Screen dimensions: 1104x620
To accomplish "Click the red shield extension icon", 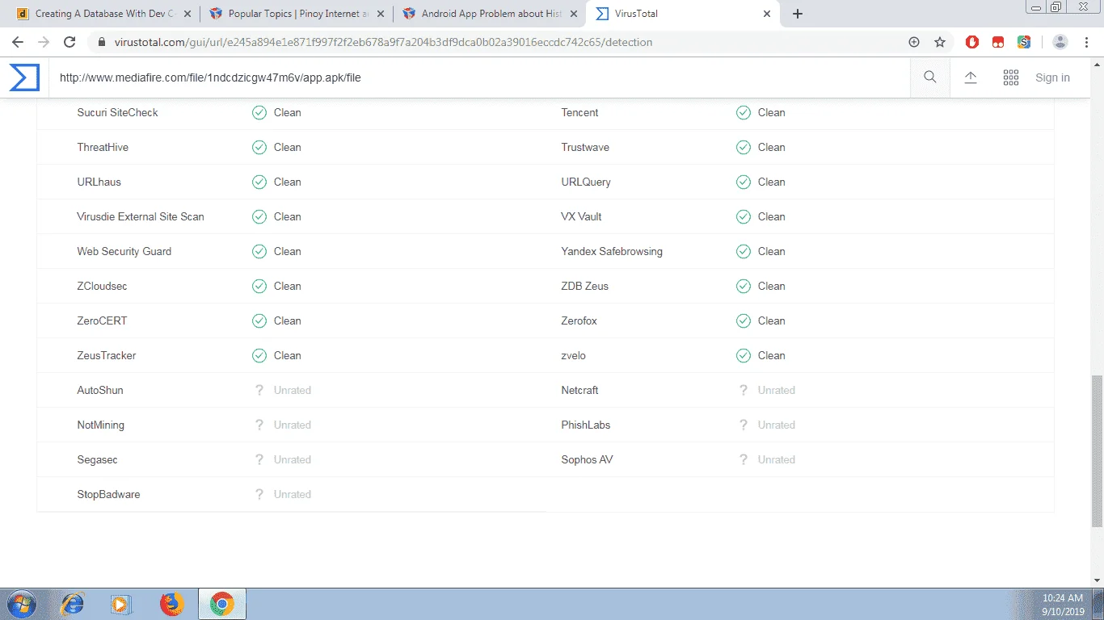I will [x=972, y=42].
